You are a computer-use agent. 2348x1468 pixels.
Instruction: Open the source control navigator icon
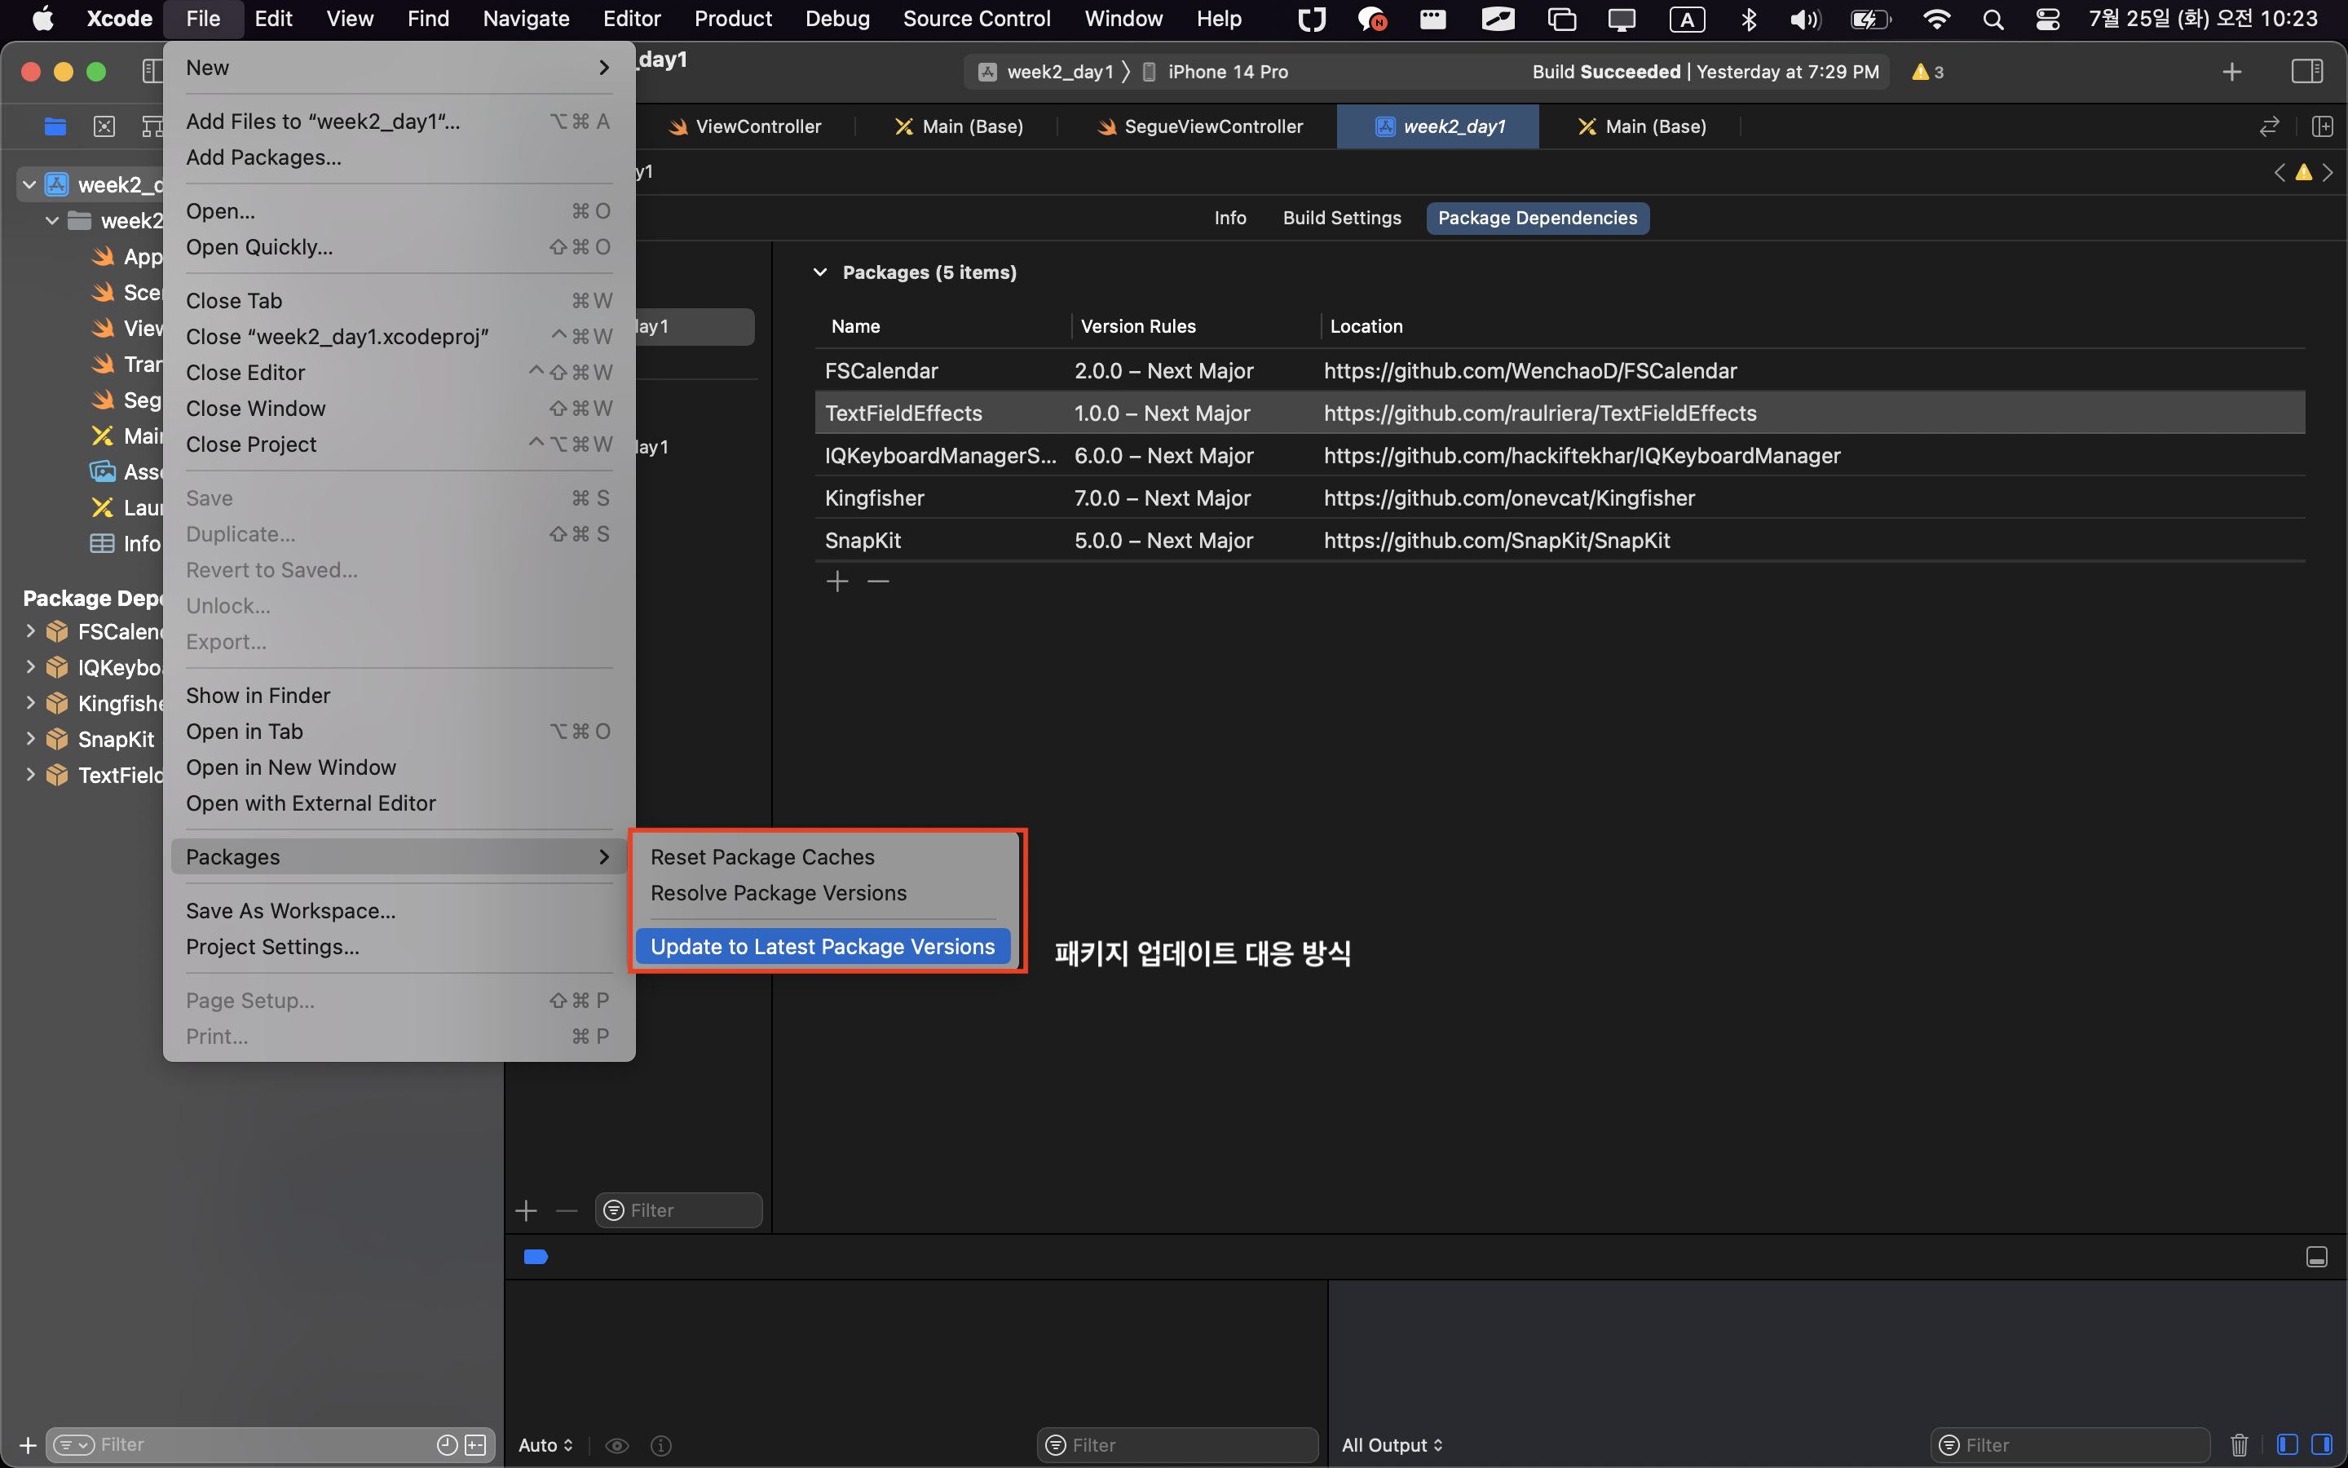click(x=104, y=126)
